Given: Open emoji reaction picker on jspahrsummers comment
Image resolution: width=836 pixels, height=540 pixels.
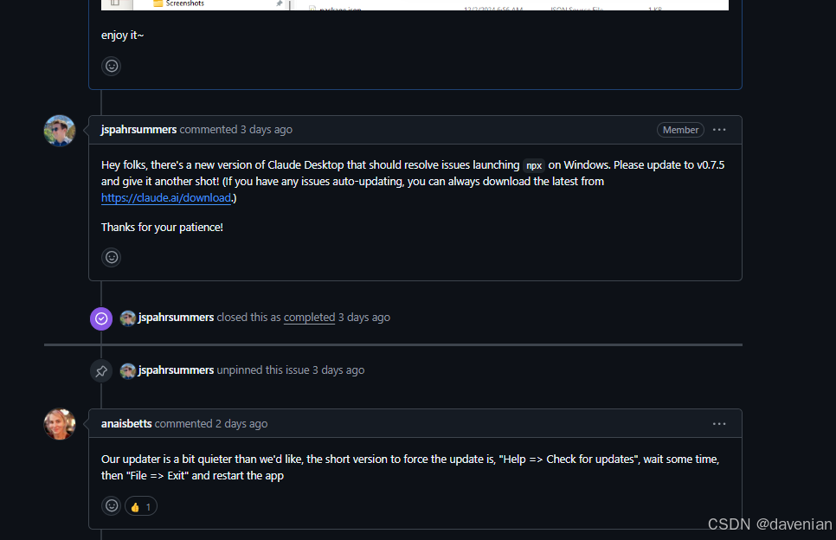Looking at the screenshot, I should [x=111, y=257].
